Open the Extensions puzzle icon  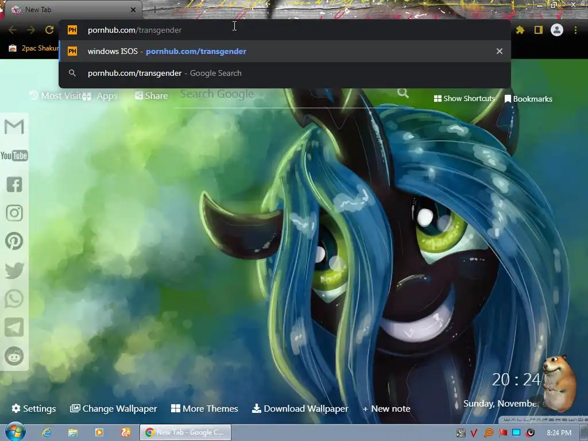click(520, 30)
